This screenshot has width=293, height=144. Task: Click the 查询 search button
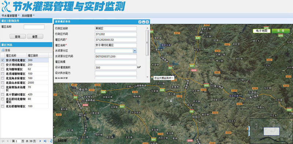click(18, 37)
